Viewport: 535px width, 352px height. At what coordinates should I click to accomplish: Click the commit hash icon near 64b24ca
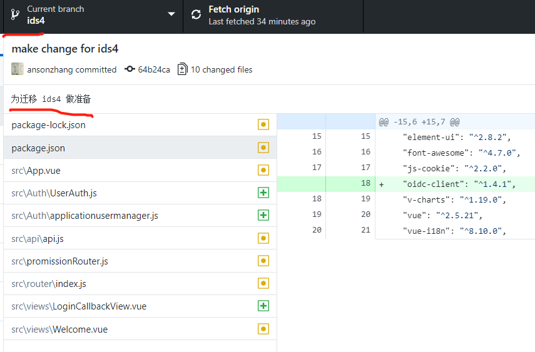point(130,69)
